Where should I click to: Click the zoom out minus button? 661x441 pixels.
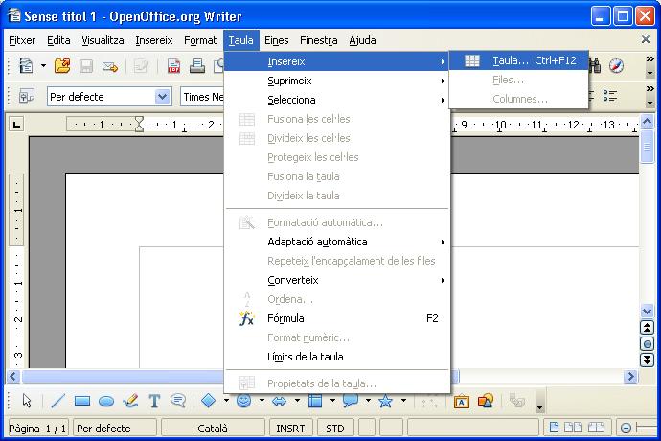click(626, 428)
